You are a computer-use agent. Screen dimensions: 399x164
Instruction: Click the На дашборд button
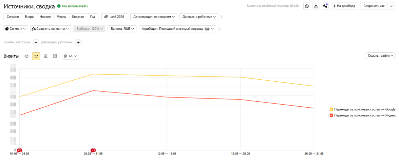click(344, 6)
